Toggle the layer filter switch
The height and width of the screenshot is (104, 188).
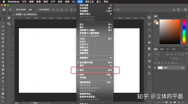(x=186, y=54)
